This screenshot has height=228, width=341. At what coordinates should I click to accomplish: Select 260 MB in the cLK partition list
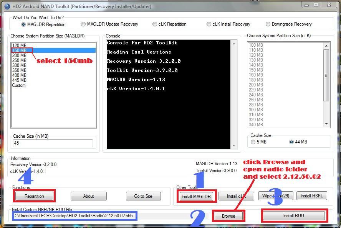point(286,100)
